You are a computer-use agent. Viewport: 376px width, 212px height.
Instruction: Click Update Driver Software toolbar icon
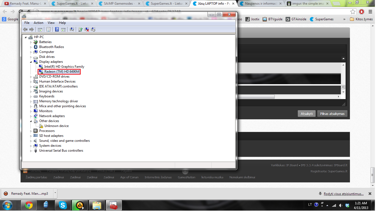pyautogui.click(x=80, y=29)
